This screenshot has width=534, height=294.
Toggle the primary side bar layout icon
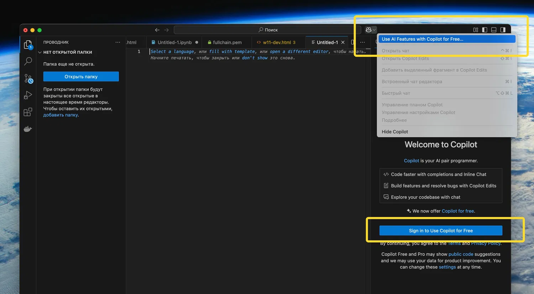(485, 30)
